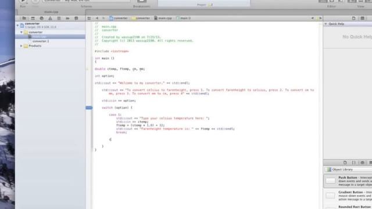Screen dimensions: 372x209
Task: Click the Welcome to my converter line
Action: click(142, 83)
